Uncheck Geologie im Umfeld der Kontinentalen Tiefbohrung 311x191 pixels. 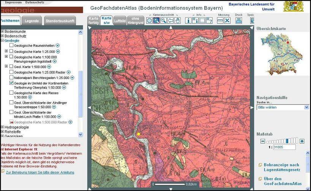pyautogui.click(x=11, y=83)
